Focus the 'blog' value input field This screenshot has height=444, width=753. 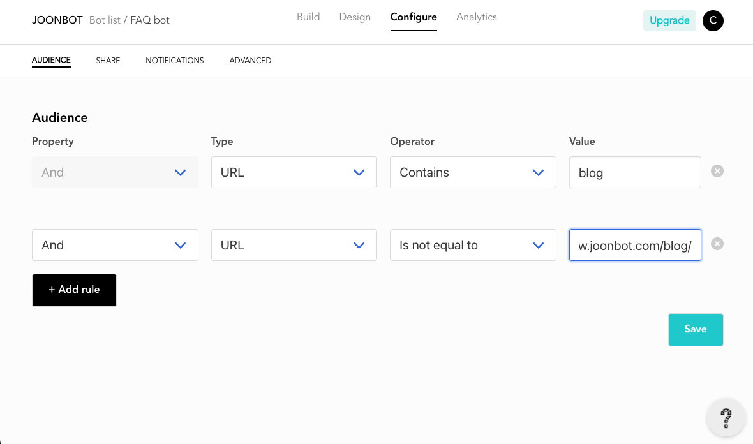point(635,172)
